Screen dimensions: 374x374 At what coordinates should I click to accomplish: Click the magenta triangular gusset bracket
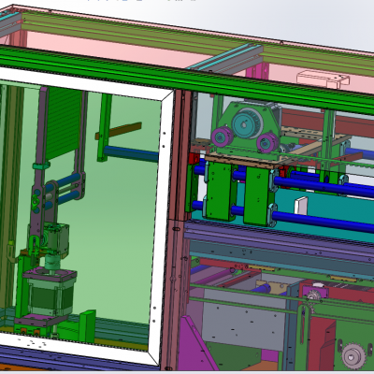pyautogui.click(x=197, y=347)
